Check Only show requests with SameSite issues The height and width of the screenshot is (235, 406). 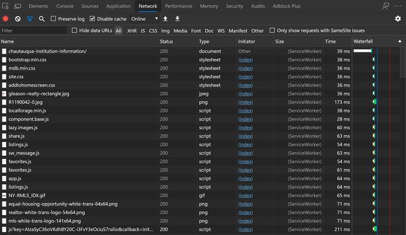tap(272, 30)
